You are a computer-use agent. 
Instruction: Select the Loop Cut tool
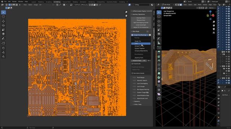tap(159, 65)
